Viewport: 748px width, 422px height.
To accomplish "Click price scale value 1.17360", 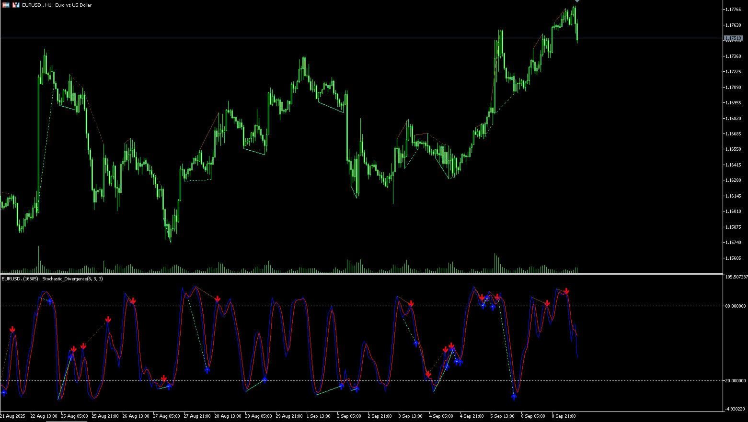I will click(x=734, y=56).
